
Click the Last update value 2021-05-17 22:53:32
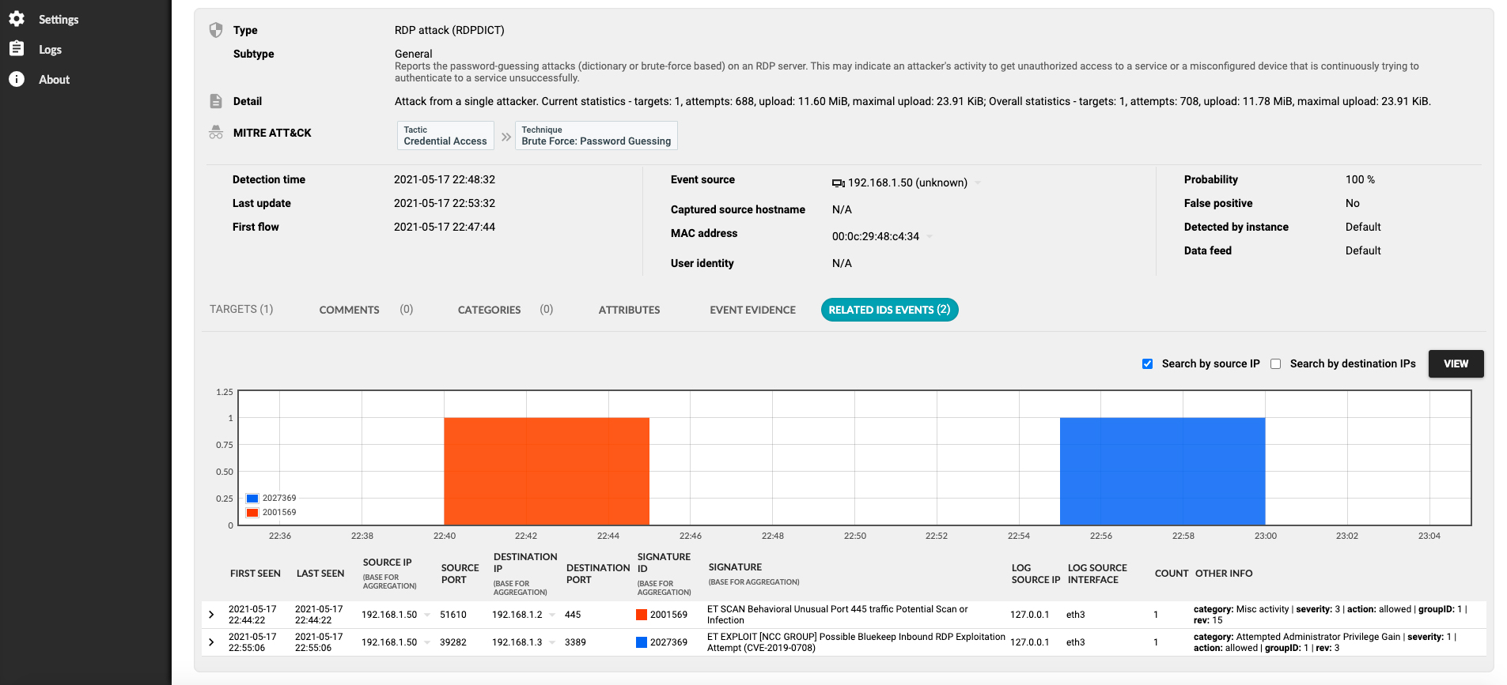coord(445,203)
